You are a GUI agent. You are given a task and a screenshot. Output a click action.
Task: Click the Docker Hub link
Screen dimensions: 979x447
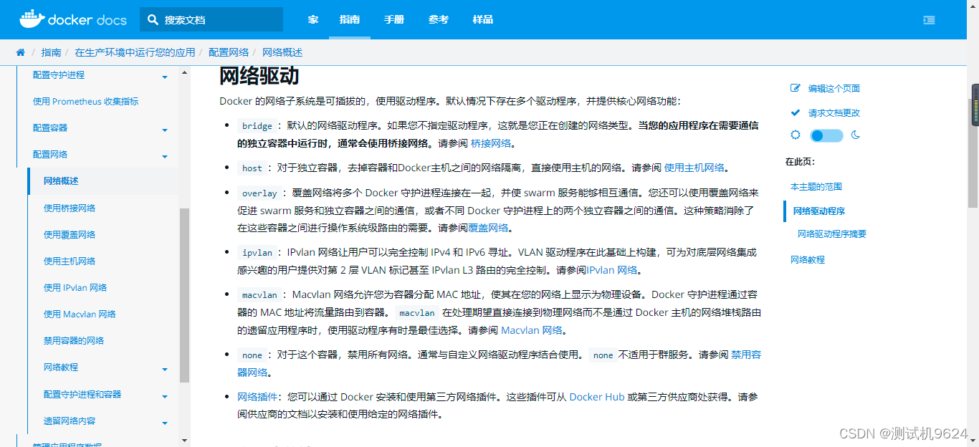(597, 396)
